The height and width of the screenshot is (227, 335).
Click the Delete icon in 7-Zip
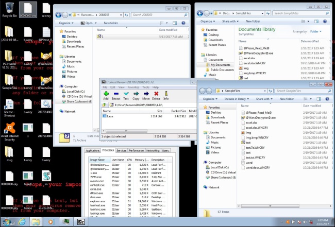tap(156, 96)
